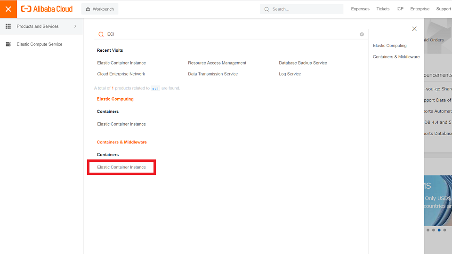Open the Tickets menu
The width and height of the screenshot is (452, 254).
[383, 9]
